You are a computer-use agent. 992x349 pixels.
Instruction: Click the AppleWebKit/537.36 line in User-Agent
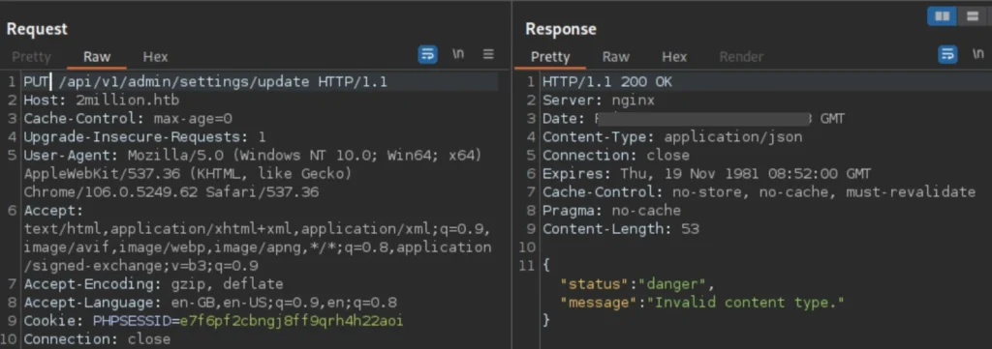187,174
